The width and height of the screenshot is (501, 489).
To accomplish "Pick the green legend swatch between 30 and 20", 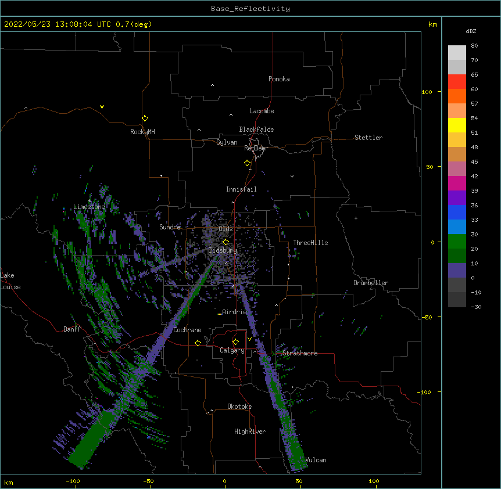I will click(x=457, y=242).
